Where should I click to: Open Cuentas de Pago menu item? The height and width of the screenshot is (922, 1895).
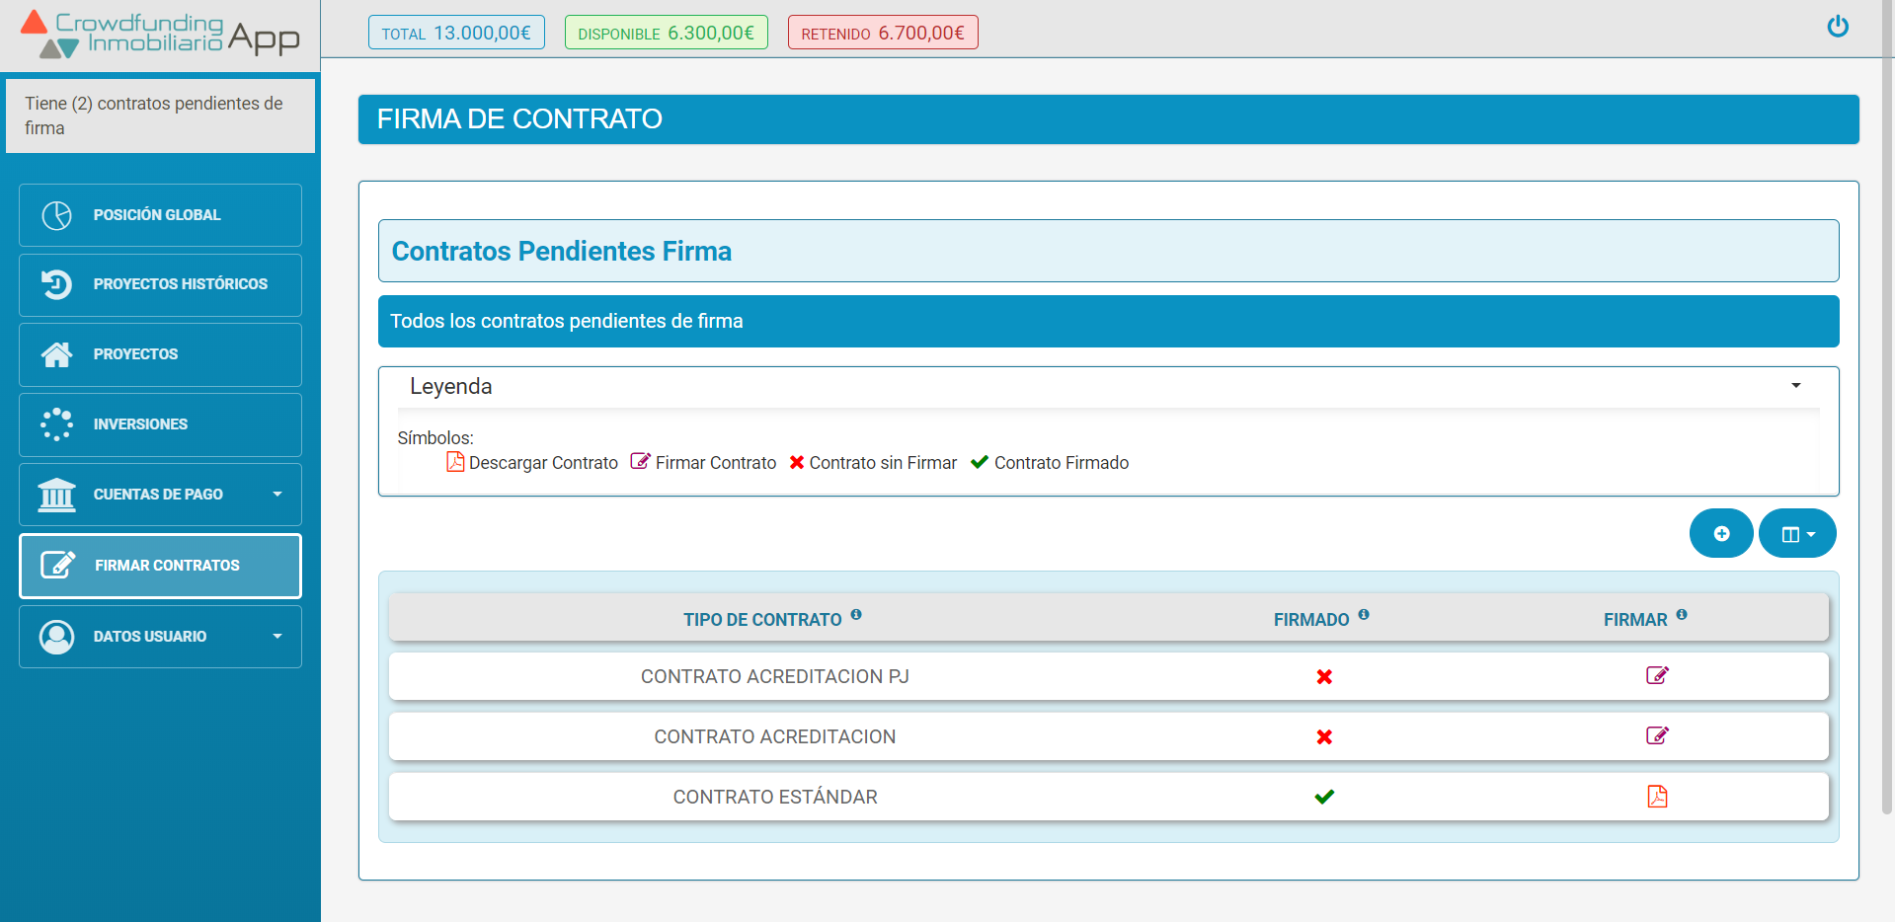pos(160,495)
